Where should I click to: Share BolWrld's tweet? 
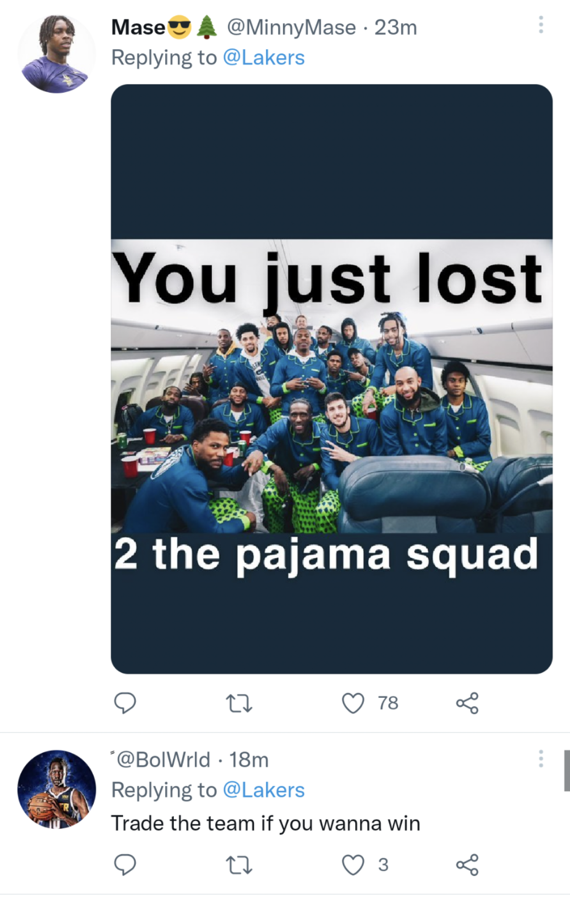467,864
